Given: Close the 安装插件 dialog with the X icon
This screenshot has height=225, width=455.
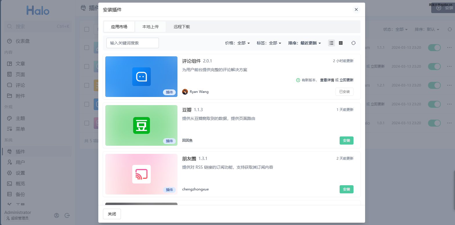Looking at the screenshot, I should tap(356, 10).
